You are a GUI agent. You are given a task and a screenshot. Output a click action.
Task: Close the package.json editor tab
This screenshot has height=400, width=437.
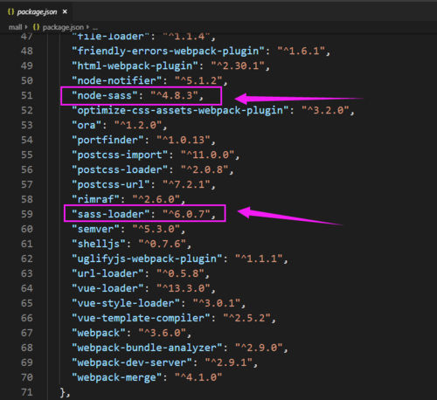click(x=65, y=11)
